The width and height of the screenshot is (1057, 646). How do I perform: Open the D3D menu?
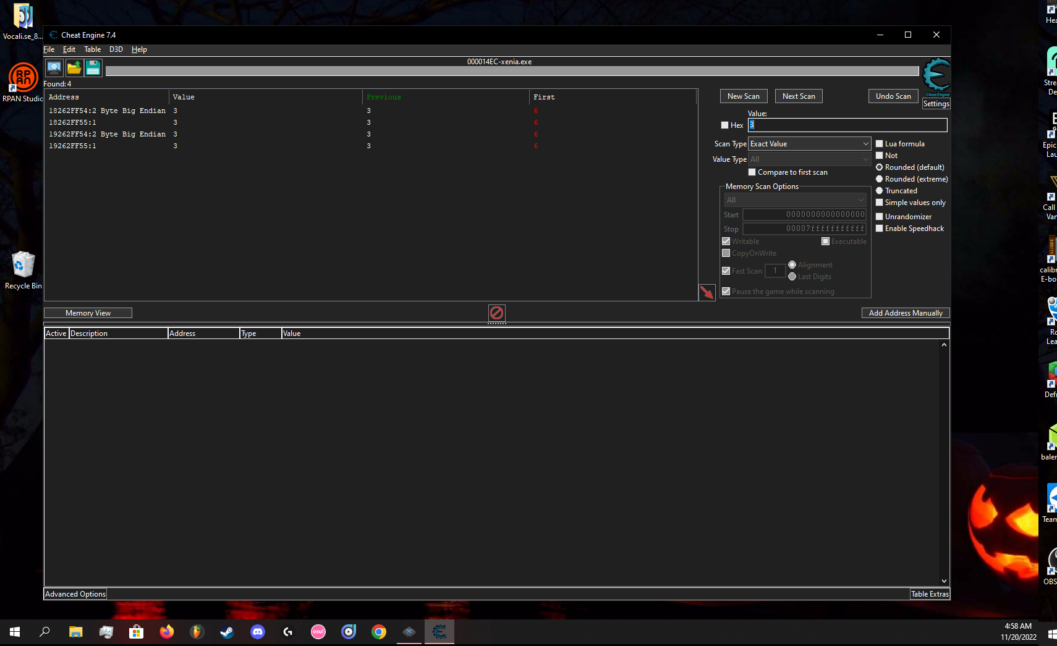[x=116, y=49]
